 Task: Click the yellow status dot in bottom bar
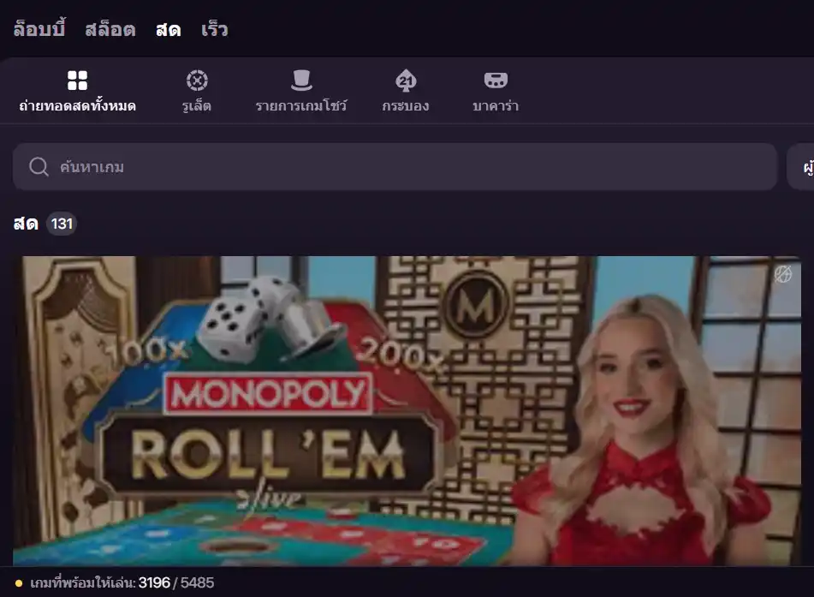(19, 583)
